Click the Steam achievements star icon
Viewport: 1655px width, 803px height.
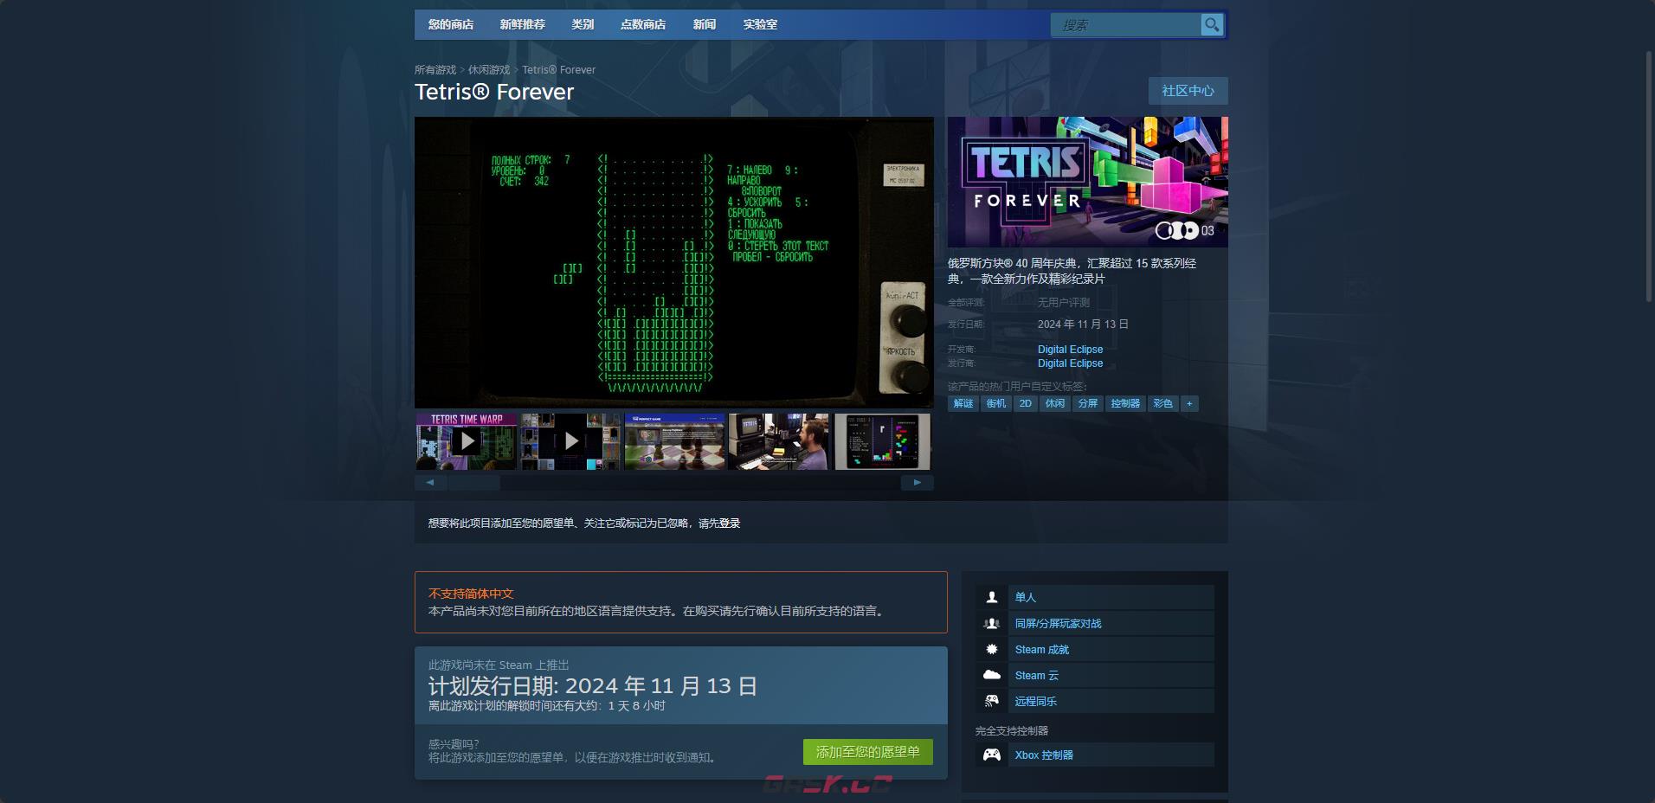[x=992, y=649]
